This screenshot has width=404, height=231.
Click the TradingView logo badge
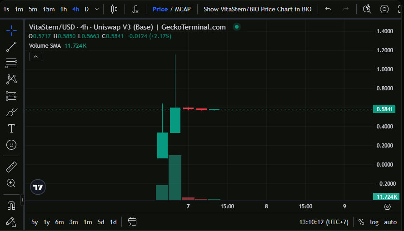(38, 187)
